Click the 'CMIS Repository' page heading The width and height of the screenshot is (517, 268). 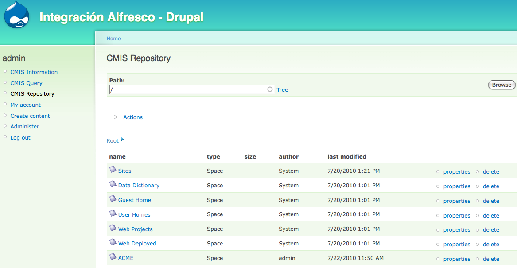[x=139, y=58]
